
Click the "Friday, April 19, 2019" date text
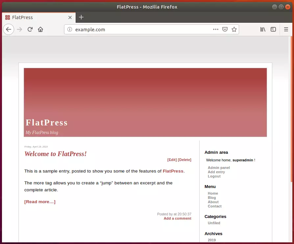tap(36, 147)
